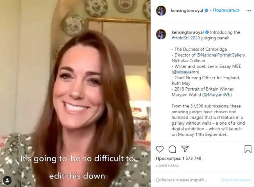254x187 pixels.
Task: Click verified badge in caption username
Action: click(x=207, y=32)
